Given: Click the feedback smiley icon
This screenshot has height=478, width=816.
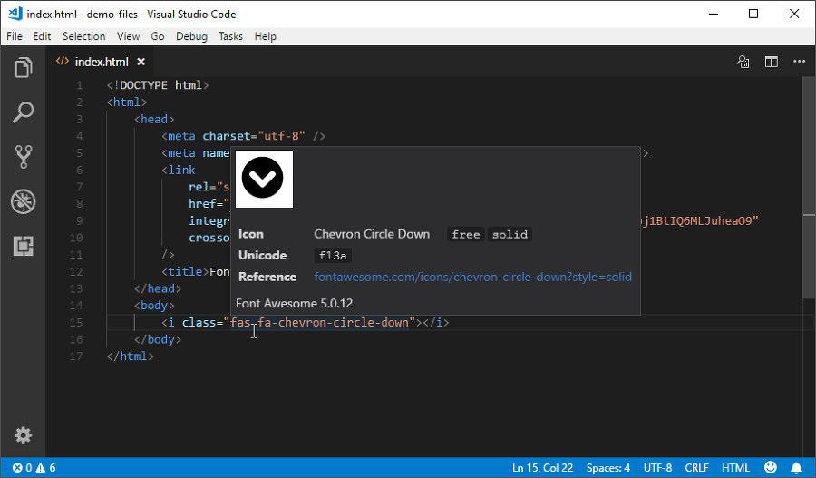Looking at the screenshot, I should [770, 468].
